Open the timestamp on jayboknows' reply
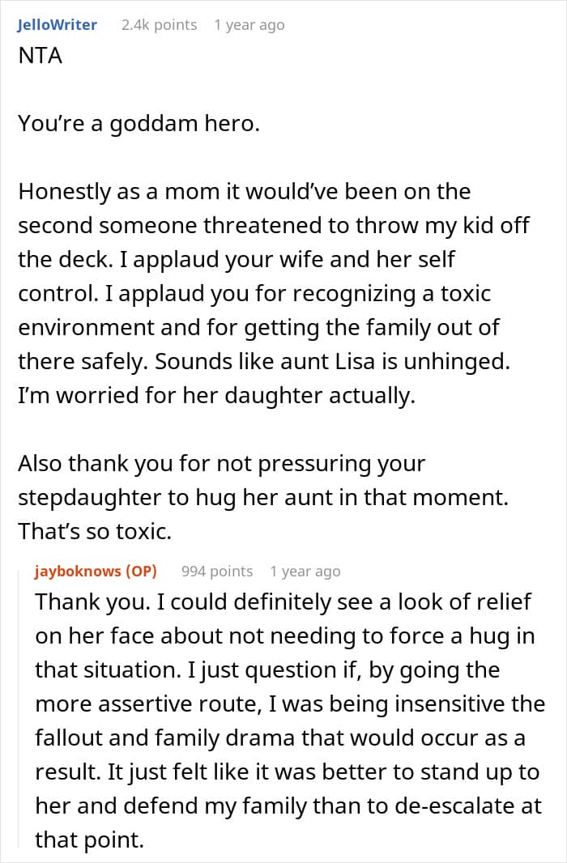Viewport: 567px width, 863px height. [305, 572]
